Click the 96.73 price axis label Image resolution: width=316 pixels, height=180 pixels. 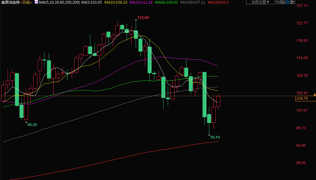301,128
